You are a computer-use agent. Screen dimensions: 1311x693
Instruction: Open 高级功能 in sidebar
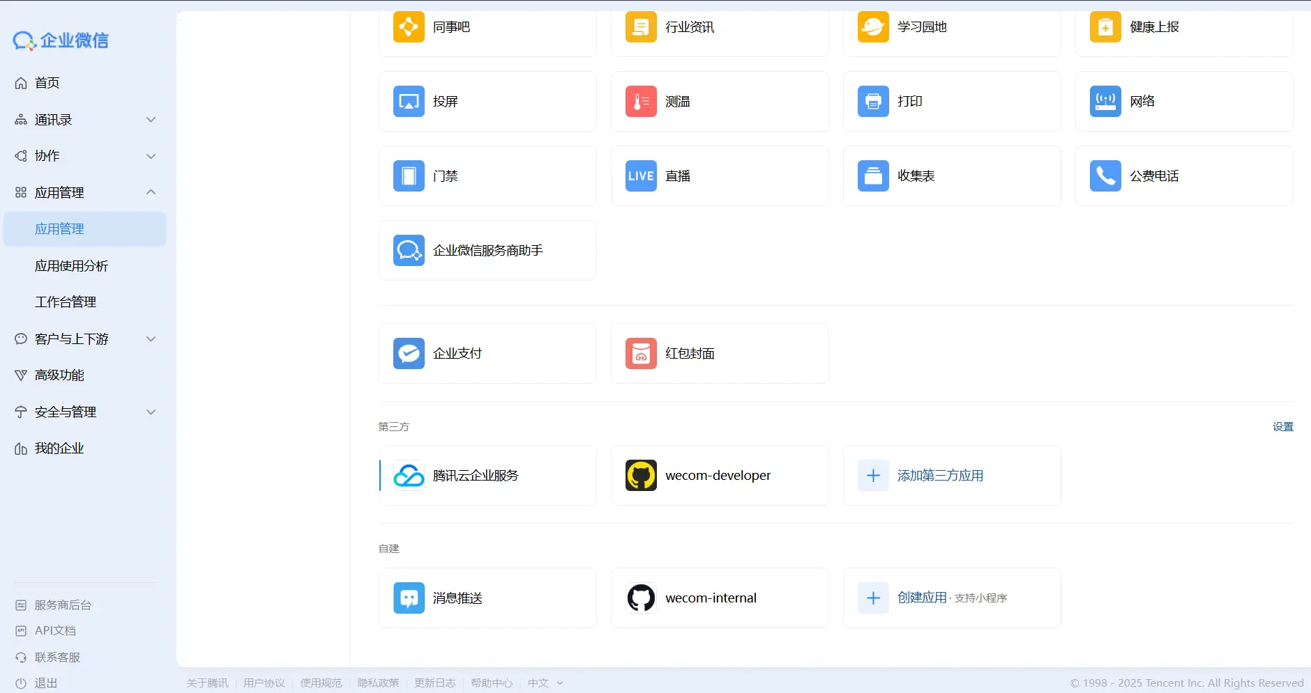59,375
